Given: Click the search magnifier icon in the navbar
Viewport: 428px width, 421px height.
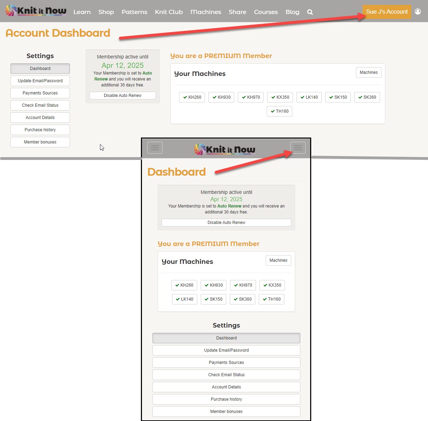Looking at the screenshot, I should (x=310, y=12).
